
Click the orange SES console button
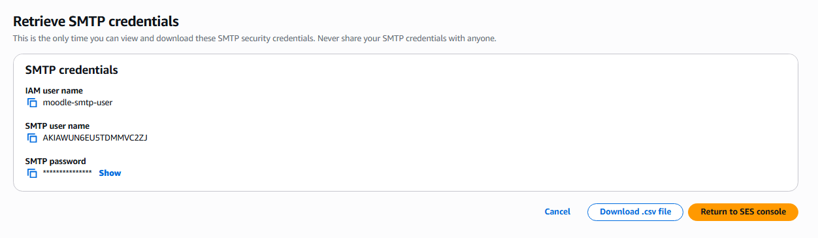[x=743, y=212]
